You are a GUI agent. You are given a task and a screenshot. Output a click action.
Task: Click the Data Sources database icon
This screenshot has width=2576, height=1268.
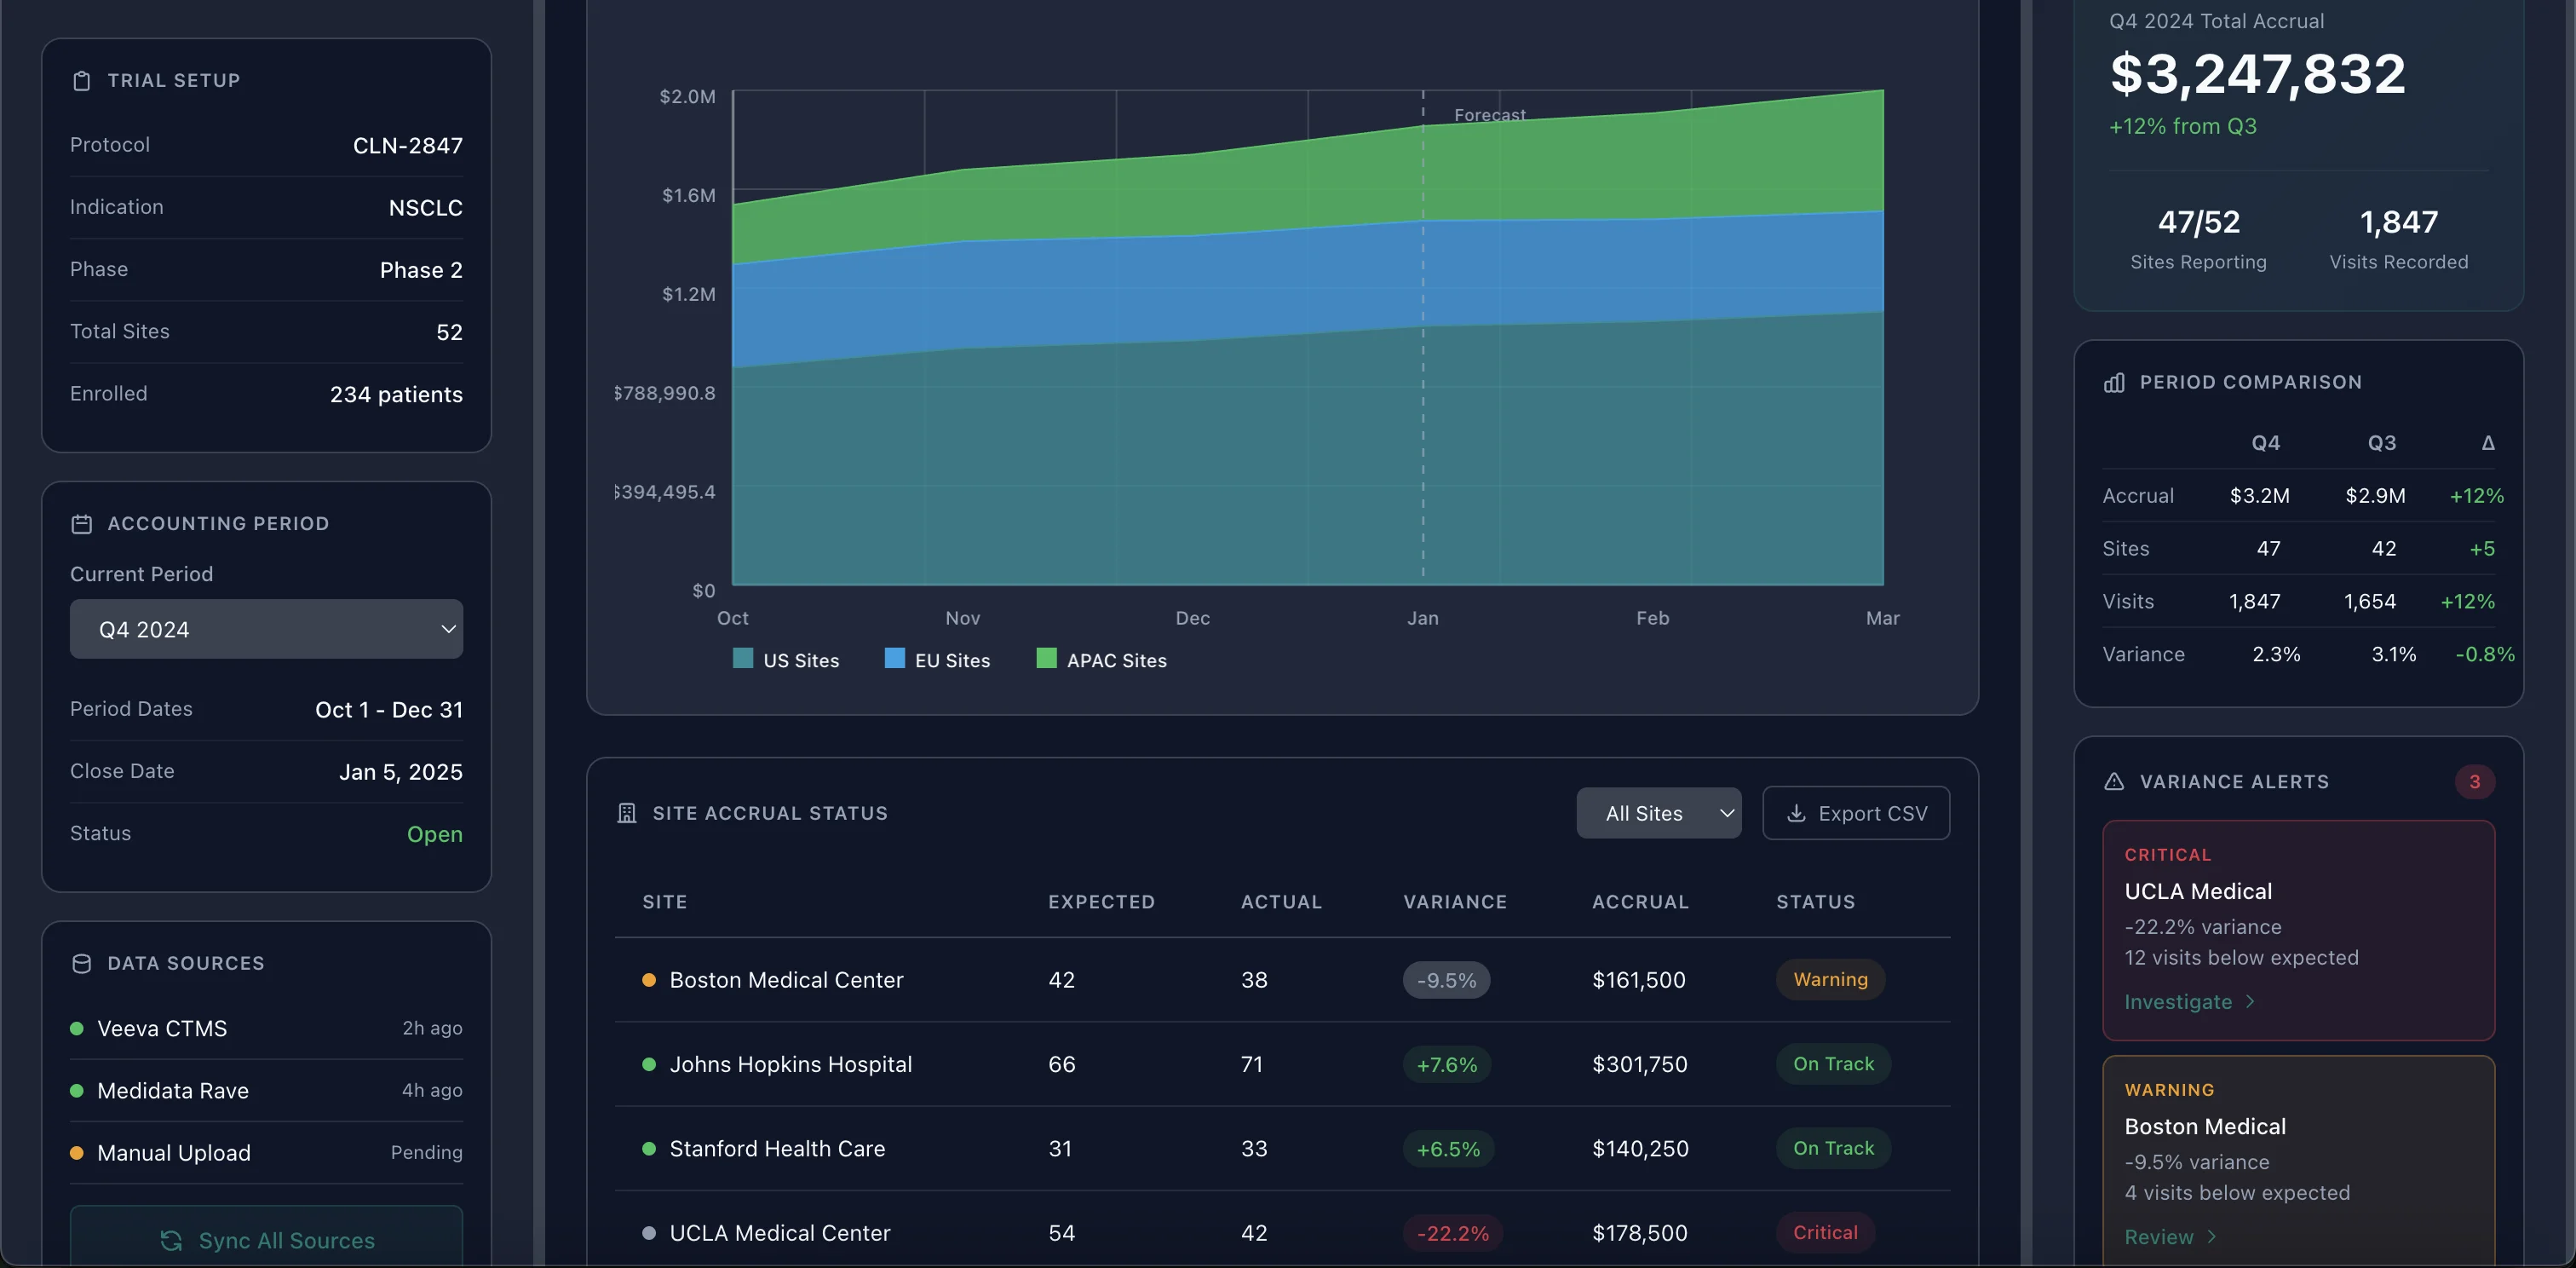pyautogui.click(x=81, y=963)
